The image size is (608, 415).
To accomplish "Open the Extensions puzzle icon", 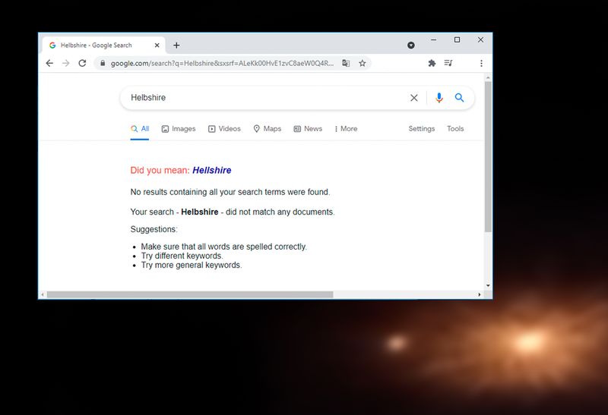I will click(x=432, y=63).
